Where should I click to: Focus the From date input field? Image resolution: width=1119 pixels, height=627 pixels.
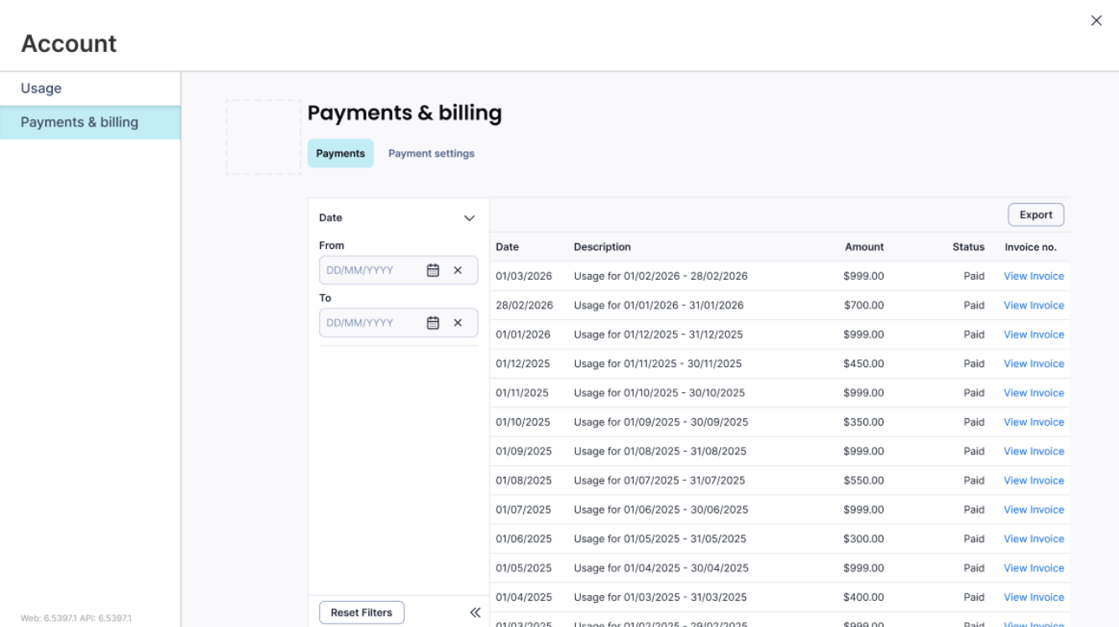[x=398, y=271]
